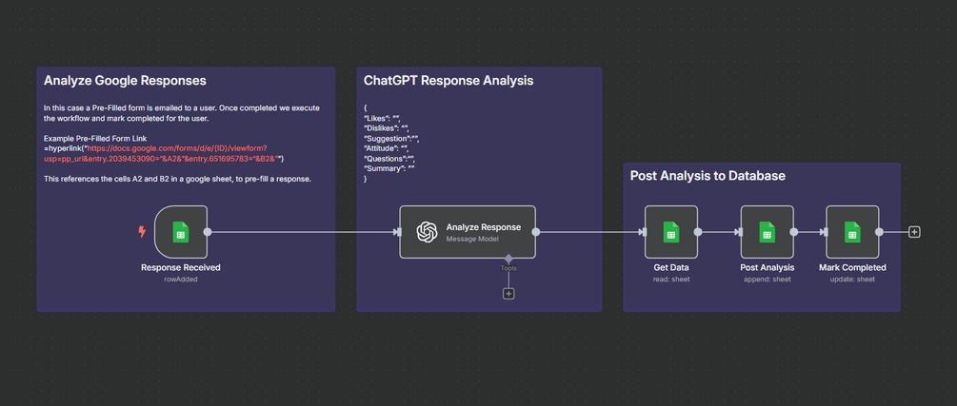Screen dimensions: 957x406
Task: Click the "Questions" line in JSON note
Action: click(389, 159)
